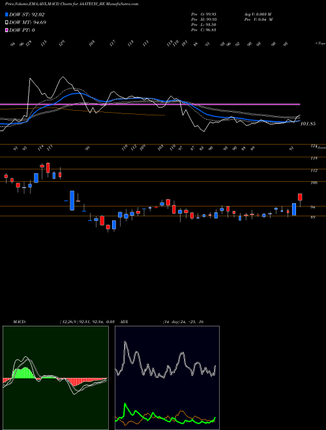Click the blue DOW ST legend swatch
This screenshot has height=430, width=326.
pyautogui.click(x=7, y=14)
